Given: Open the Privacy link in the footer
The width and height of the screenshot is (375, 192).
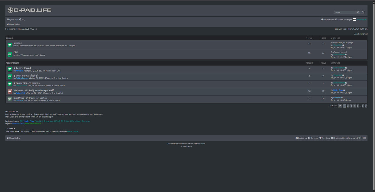Looking at the screenshot, I should (183, 146).
